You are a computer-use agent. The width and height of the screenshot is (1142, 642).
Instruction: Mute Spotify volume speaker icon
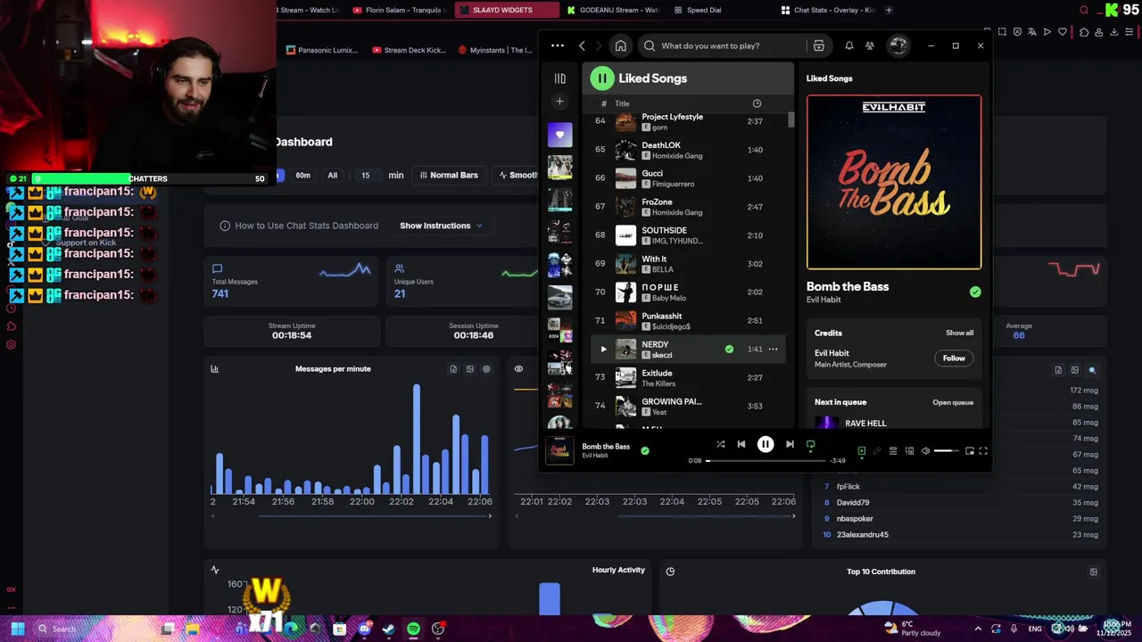click(x=925, y=451)
